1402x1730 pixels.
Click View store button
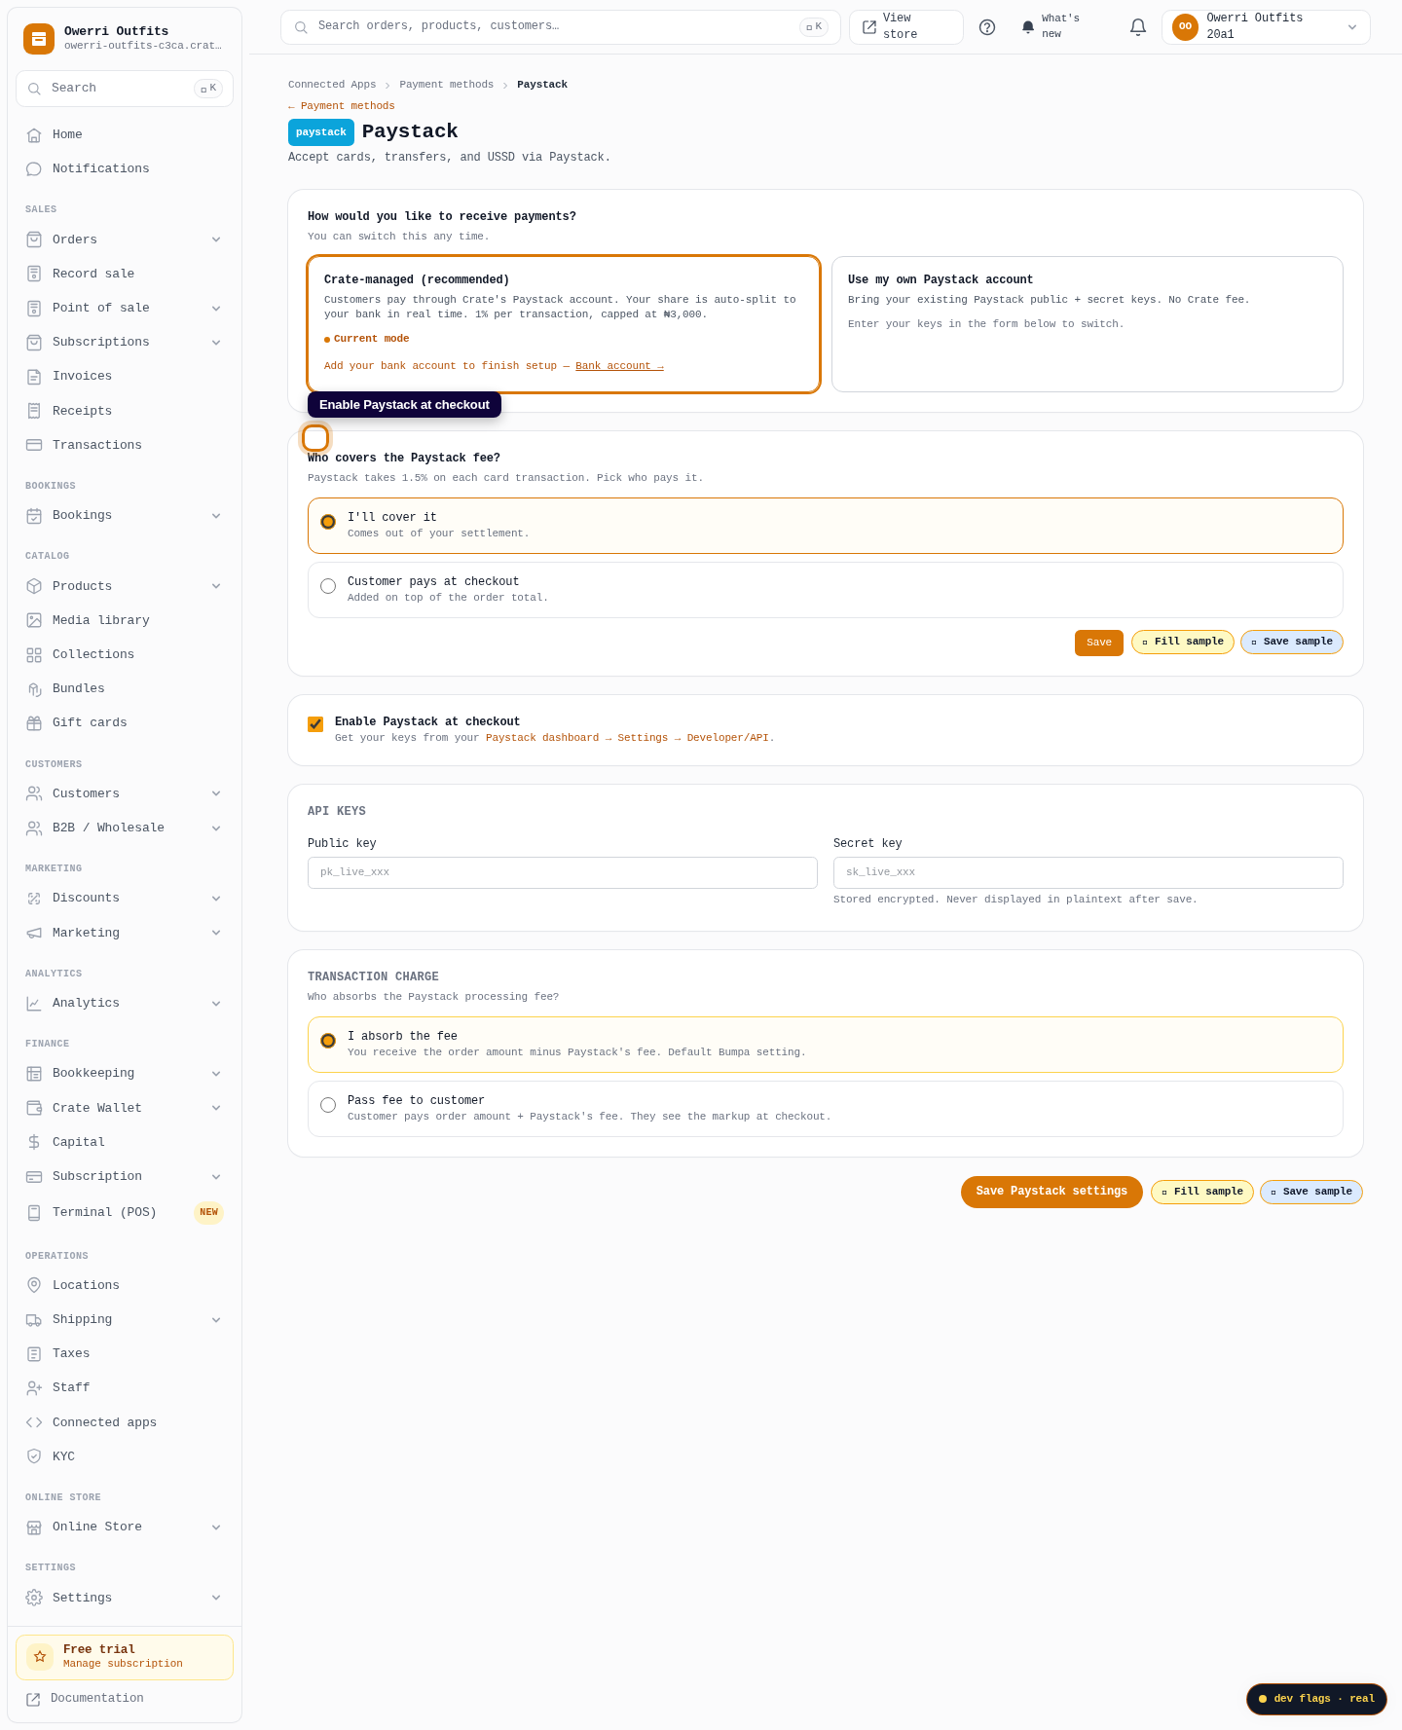[x=906, y=27]
